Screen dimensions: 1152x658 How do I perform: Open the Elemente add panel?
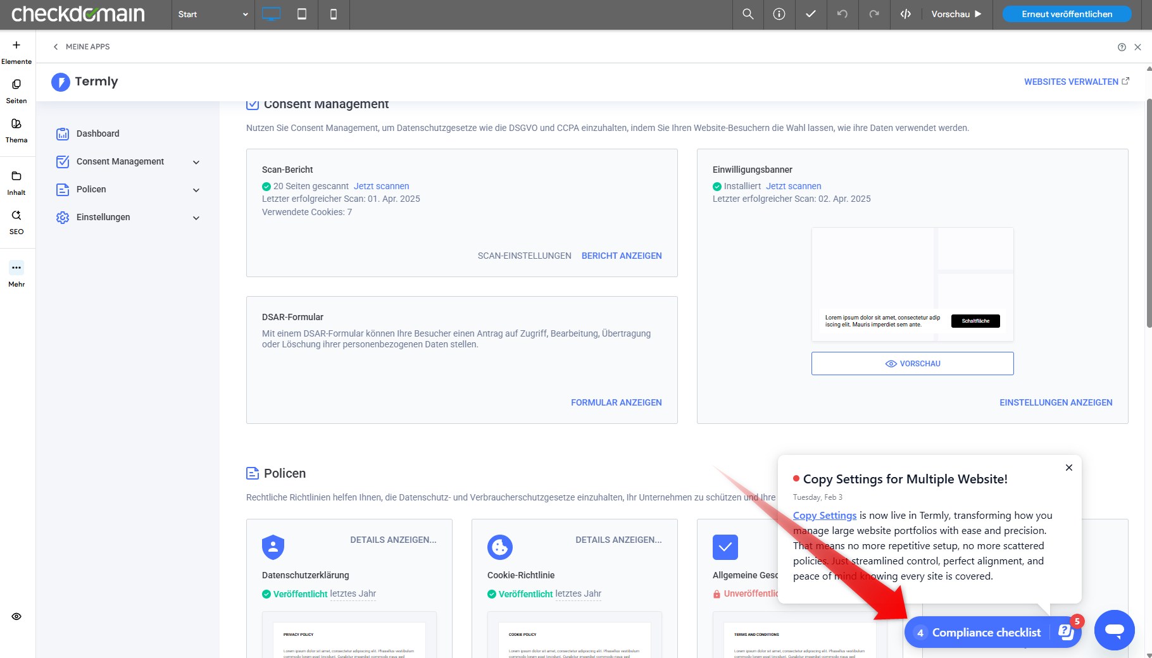(16, 51)
